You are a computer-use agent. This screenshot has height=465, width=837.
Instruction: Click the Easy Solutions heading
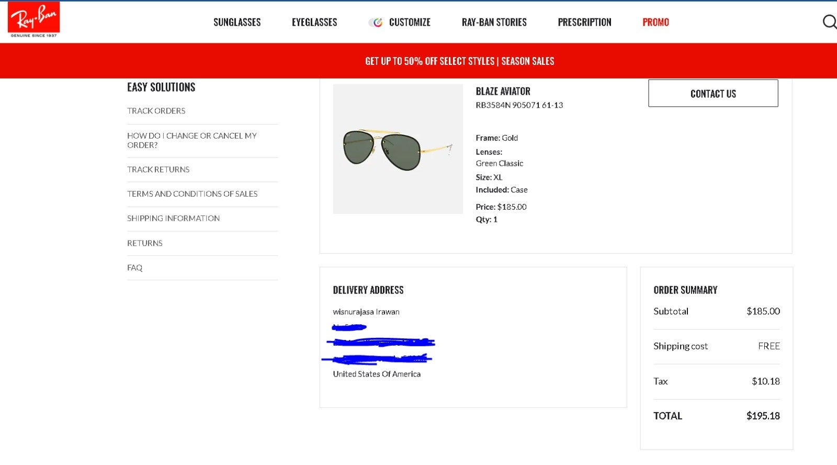161,87
